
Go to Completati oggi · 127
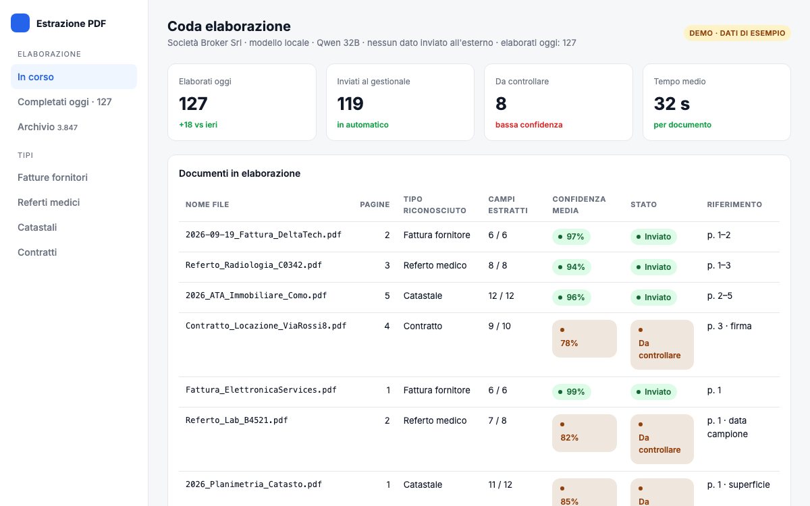click(x=74, y=102)
